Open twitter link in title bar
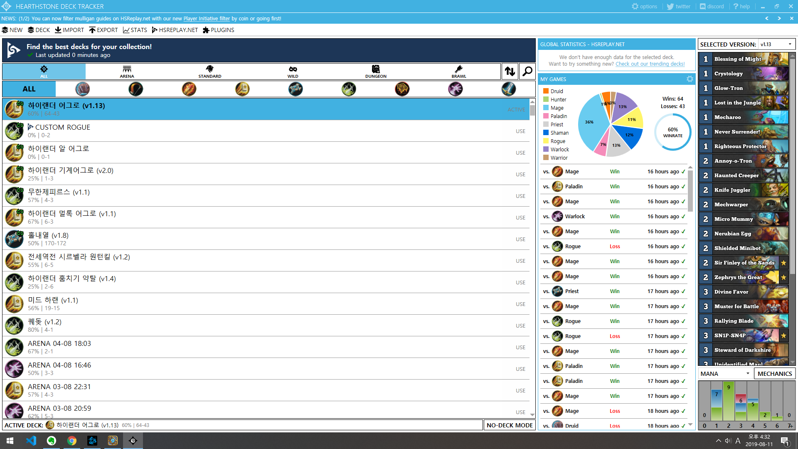798x449 pixels. tap(678, 6)
